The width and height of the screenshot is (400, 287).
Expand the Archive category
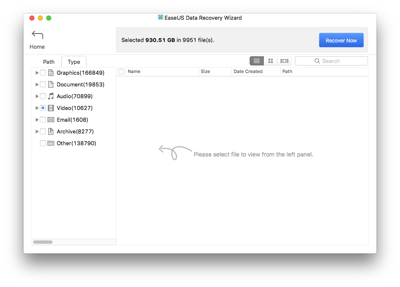(37, 131)
